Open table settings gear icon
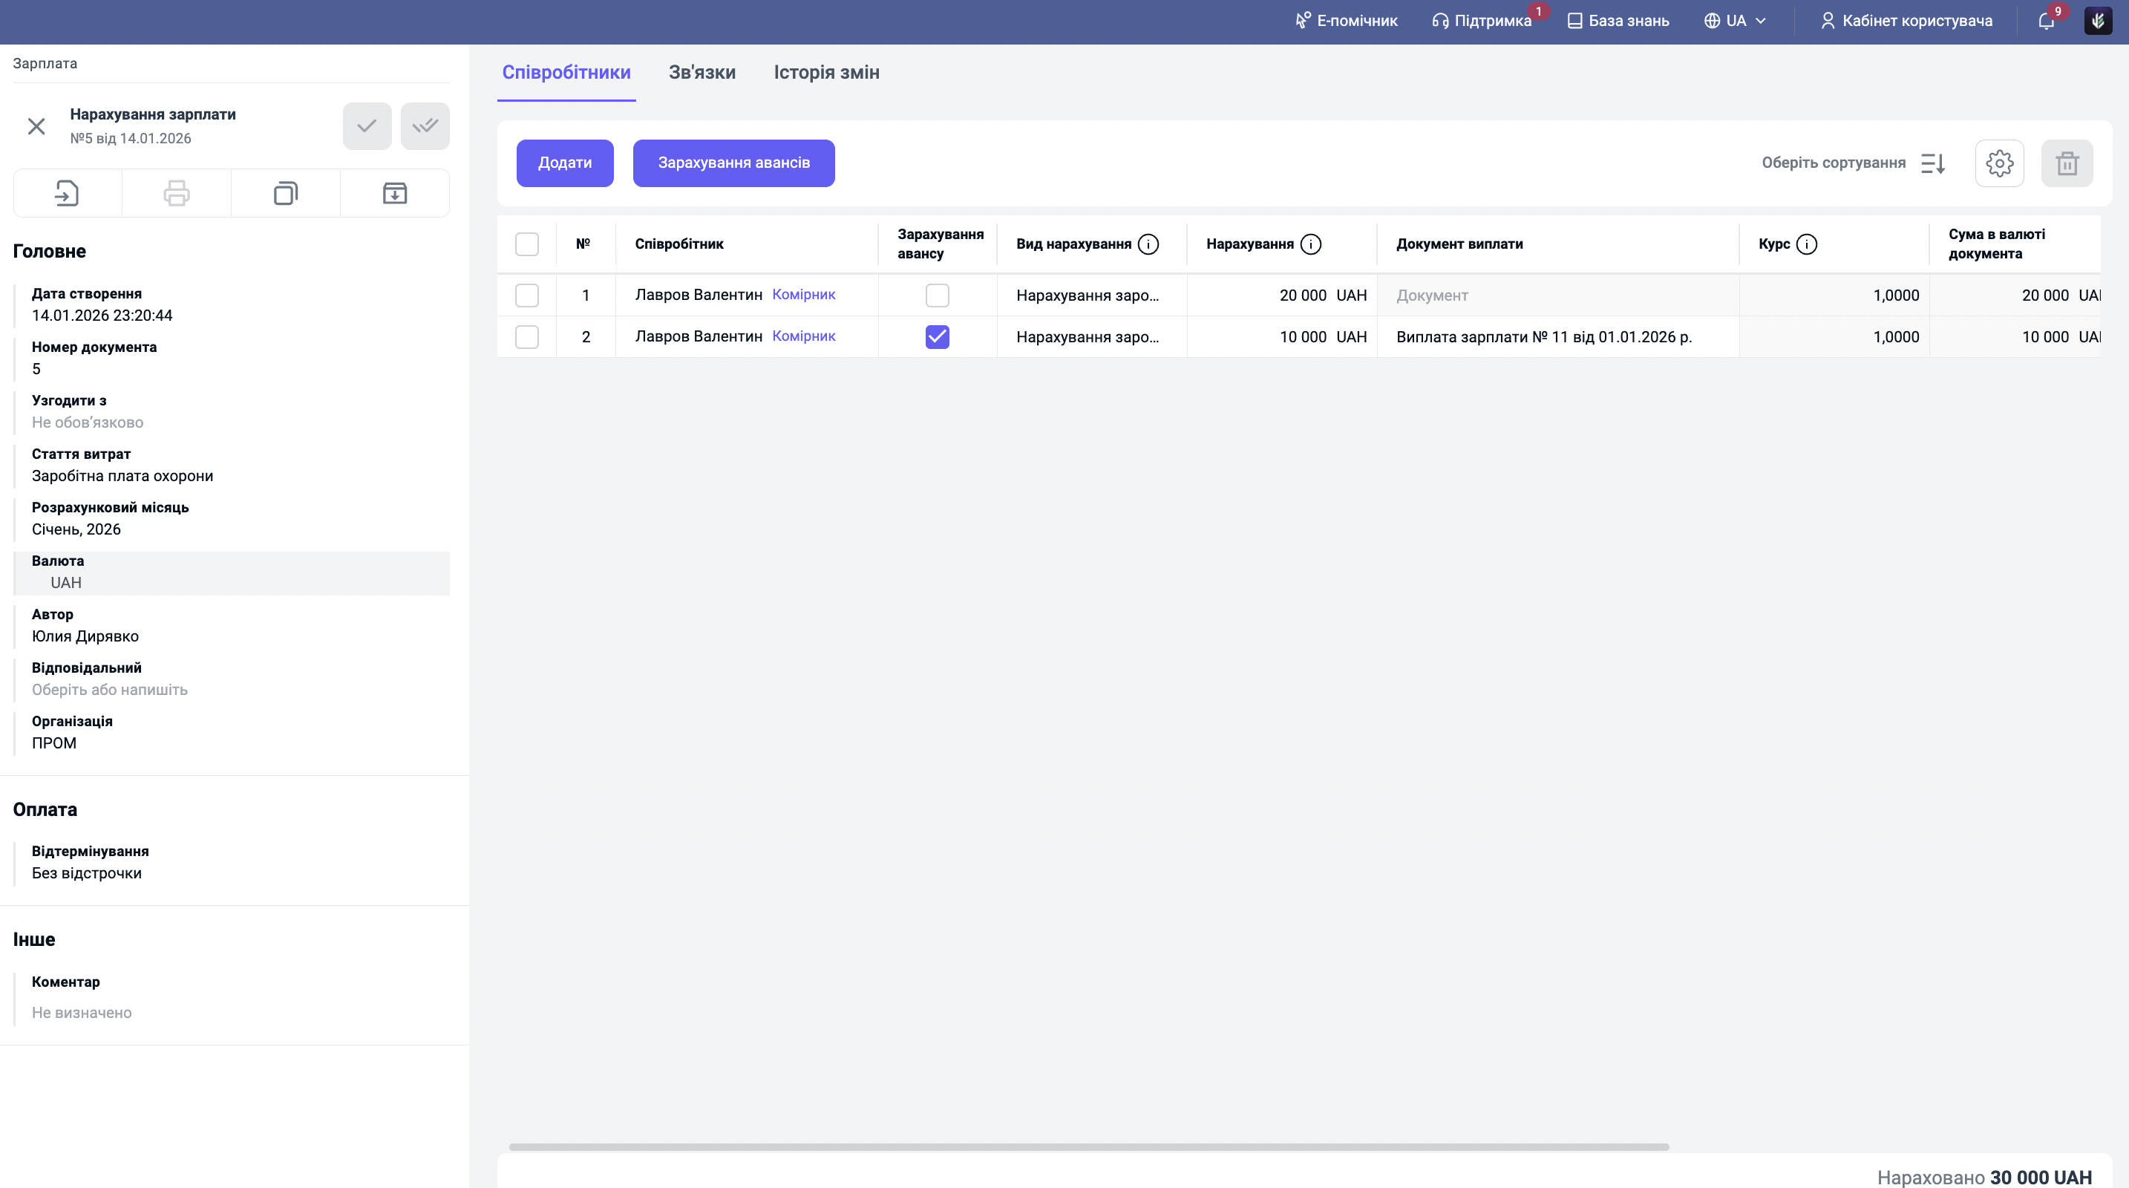 pyautogui.click(x=1999, y=163)
